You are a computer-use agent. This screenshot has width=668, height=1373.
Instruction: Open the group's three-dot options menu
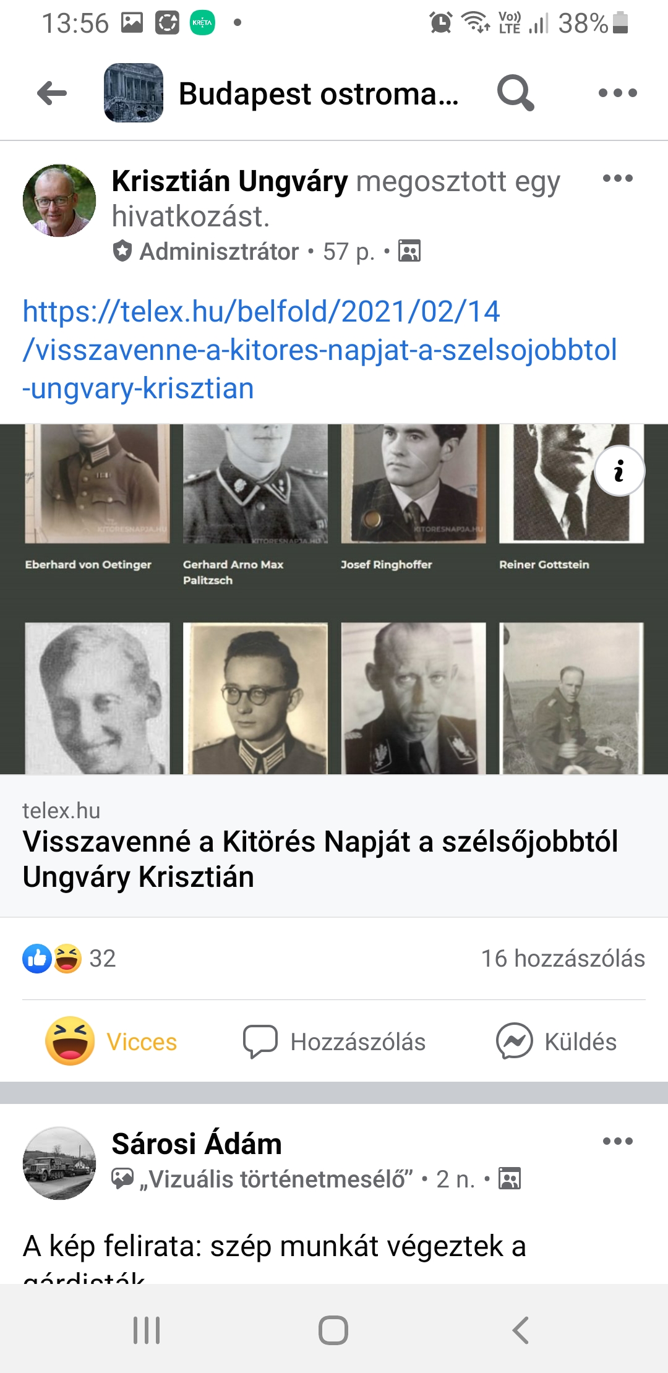pyautogui.click(x=617, y=93)
